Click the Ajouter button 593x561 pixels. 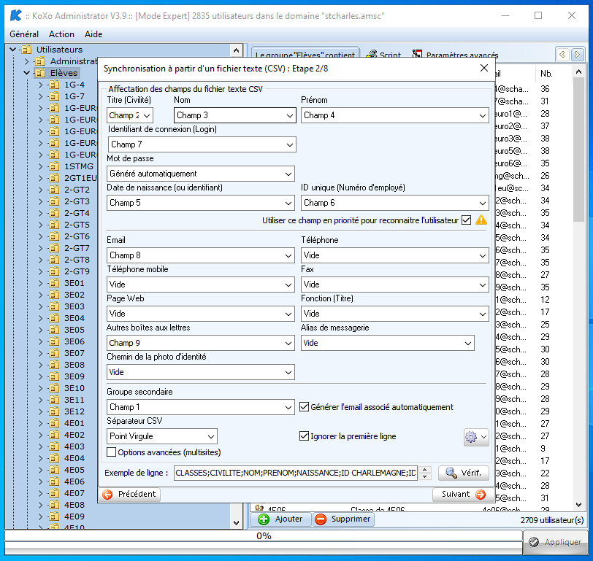click(x=280, y=519)
